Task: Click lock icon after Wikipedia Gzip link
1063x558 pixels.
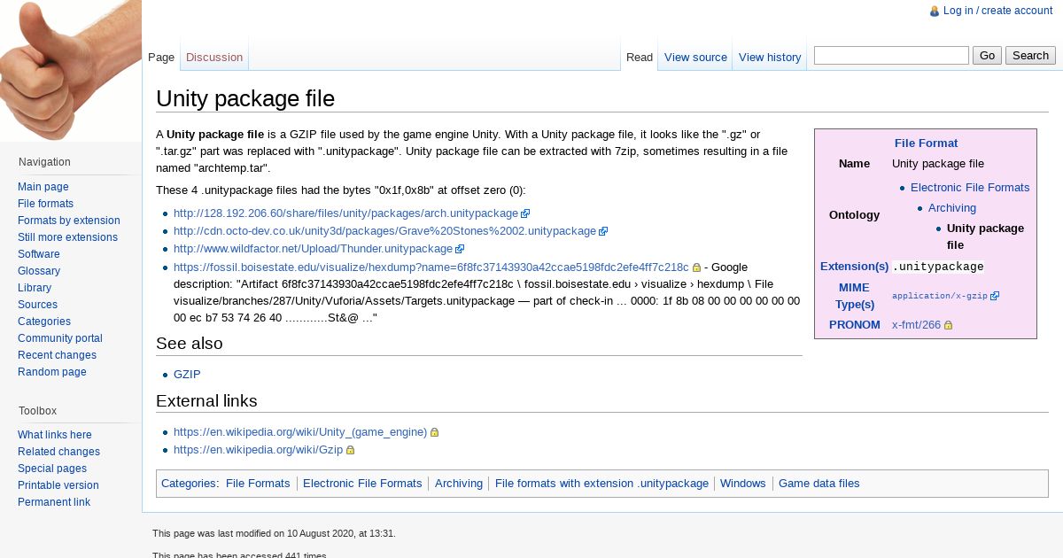Action: [350, 450]
